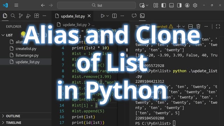Open the Run and Debug view icon

coord(28,16)
